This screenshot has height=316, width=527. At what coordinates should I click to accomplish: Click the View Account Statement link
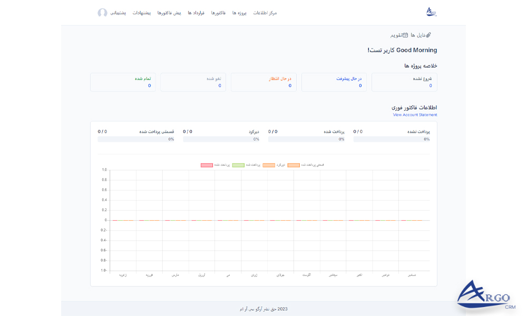point(414,114)
